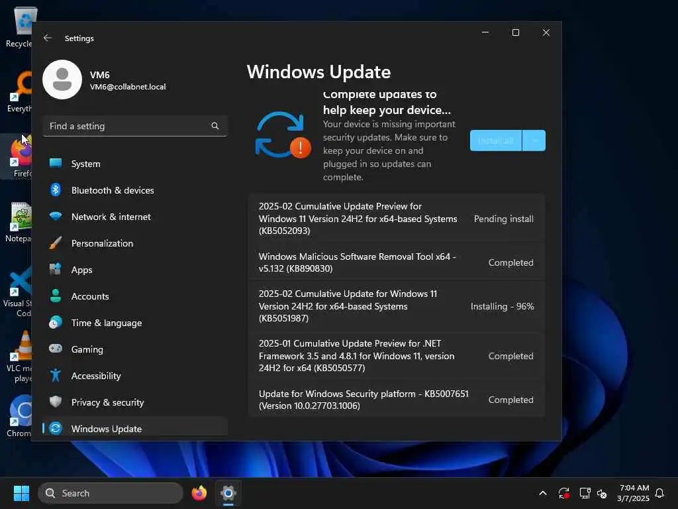Open the Personalization settings
Screen dimensions: 678x509
click(x=135, y=243)
